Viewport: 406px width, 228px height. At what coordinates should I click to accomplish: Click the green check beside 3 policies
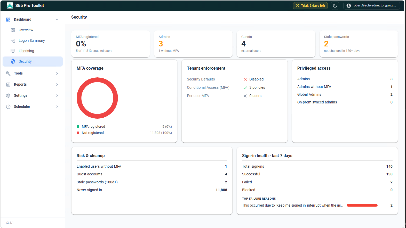tap(245, 88)
